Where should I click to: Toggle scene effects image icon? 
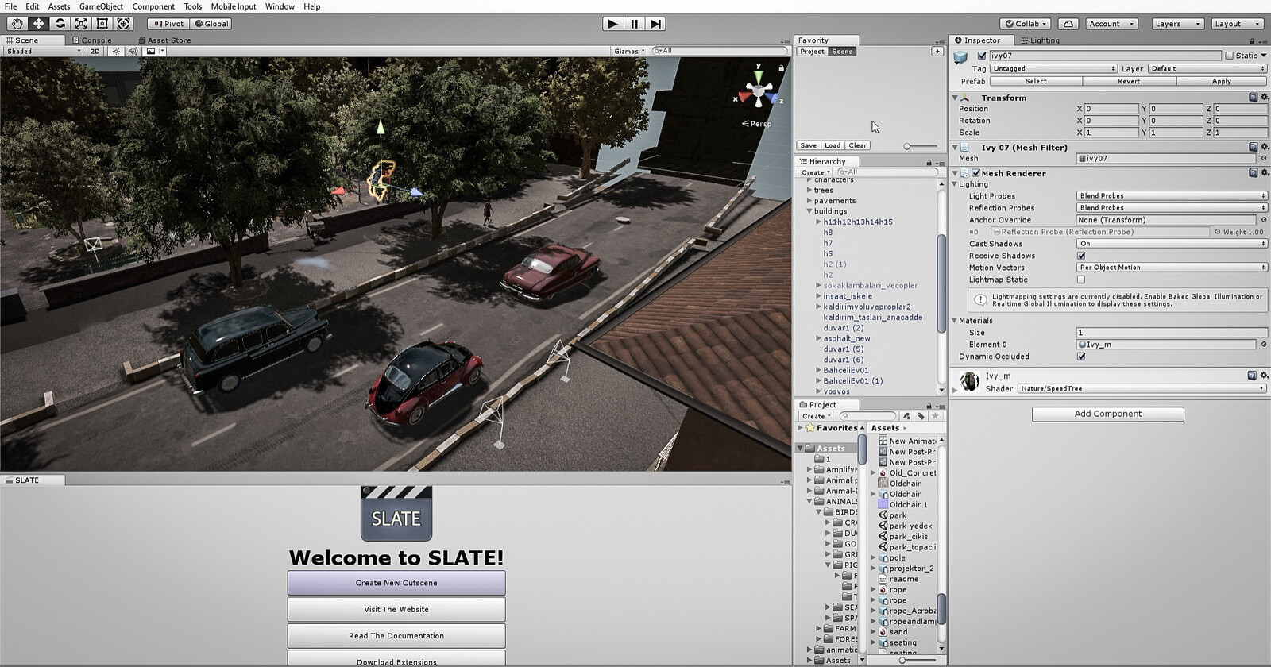click(151, 51)
